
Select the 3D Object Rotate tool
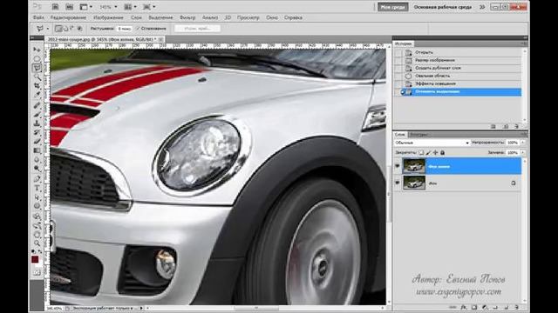37,216
